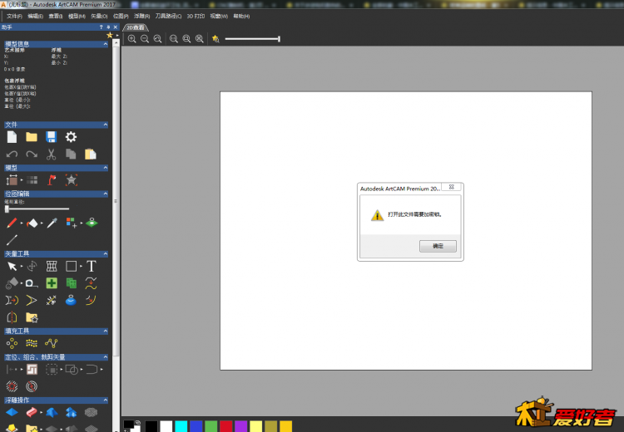Expand flyout arrow beside the Select tool
This screenshot has width=624, height=432.
coord(22,267)
